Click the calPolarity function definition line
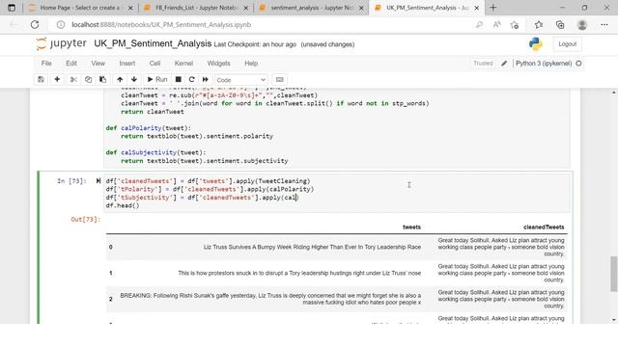This screenshot has height=347, width=618. [x=148, y=128]
